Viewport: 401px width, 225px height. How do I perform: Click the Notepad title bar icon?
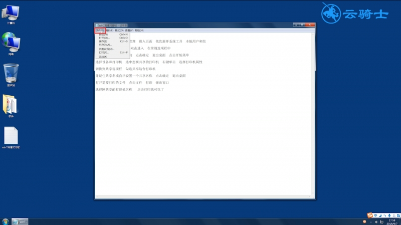[97, 26]
